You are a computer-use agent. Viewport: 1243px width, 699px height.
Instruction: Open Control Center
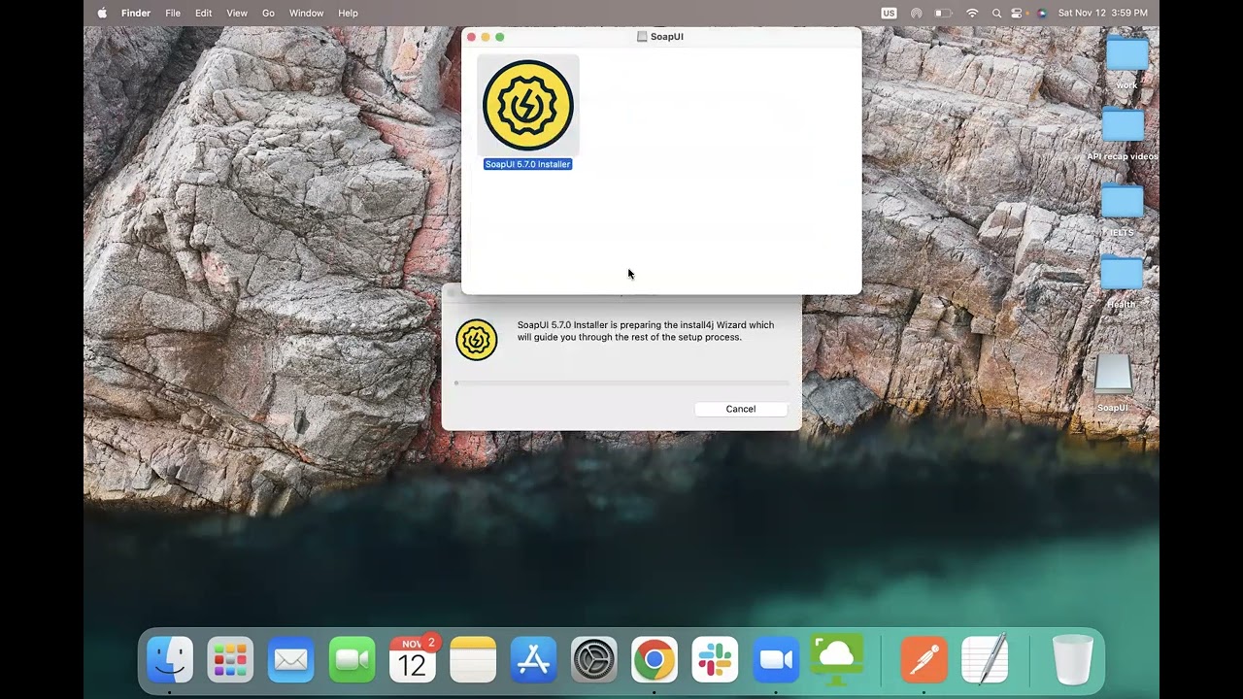pyautogui.click(x=1018, y=13)
